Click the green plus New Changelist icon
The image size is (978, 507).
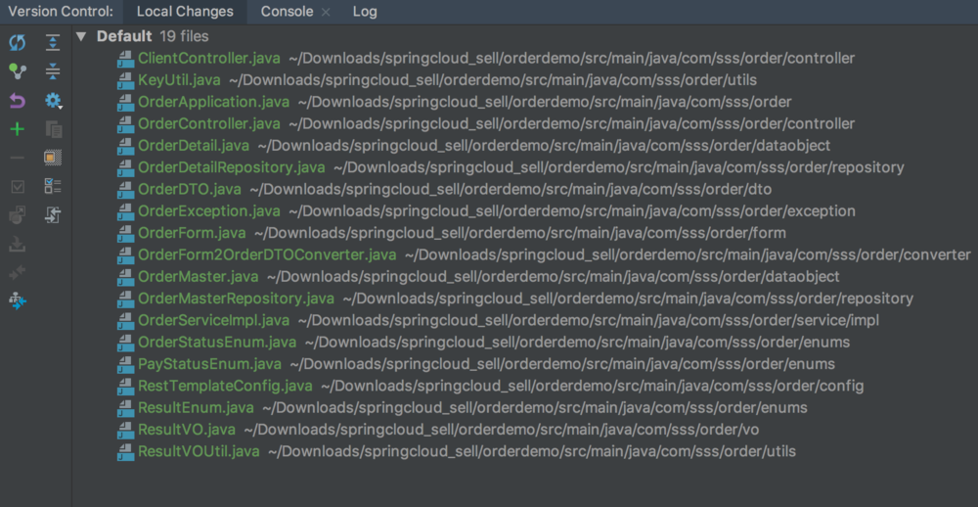[18, 129]
